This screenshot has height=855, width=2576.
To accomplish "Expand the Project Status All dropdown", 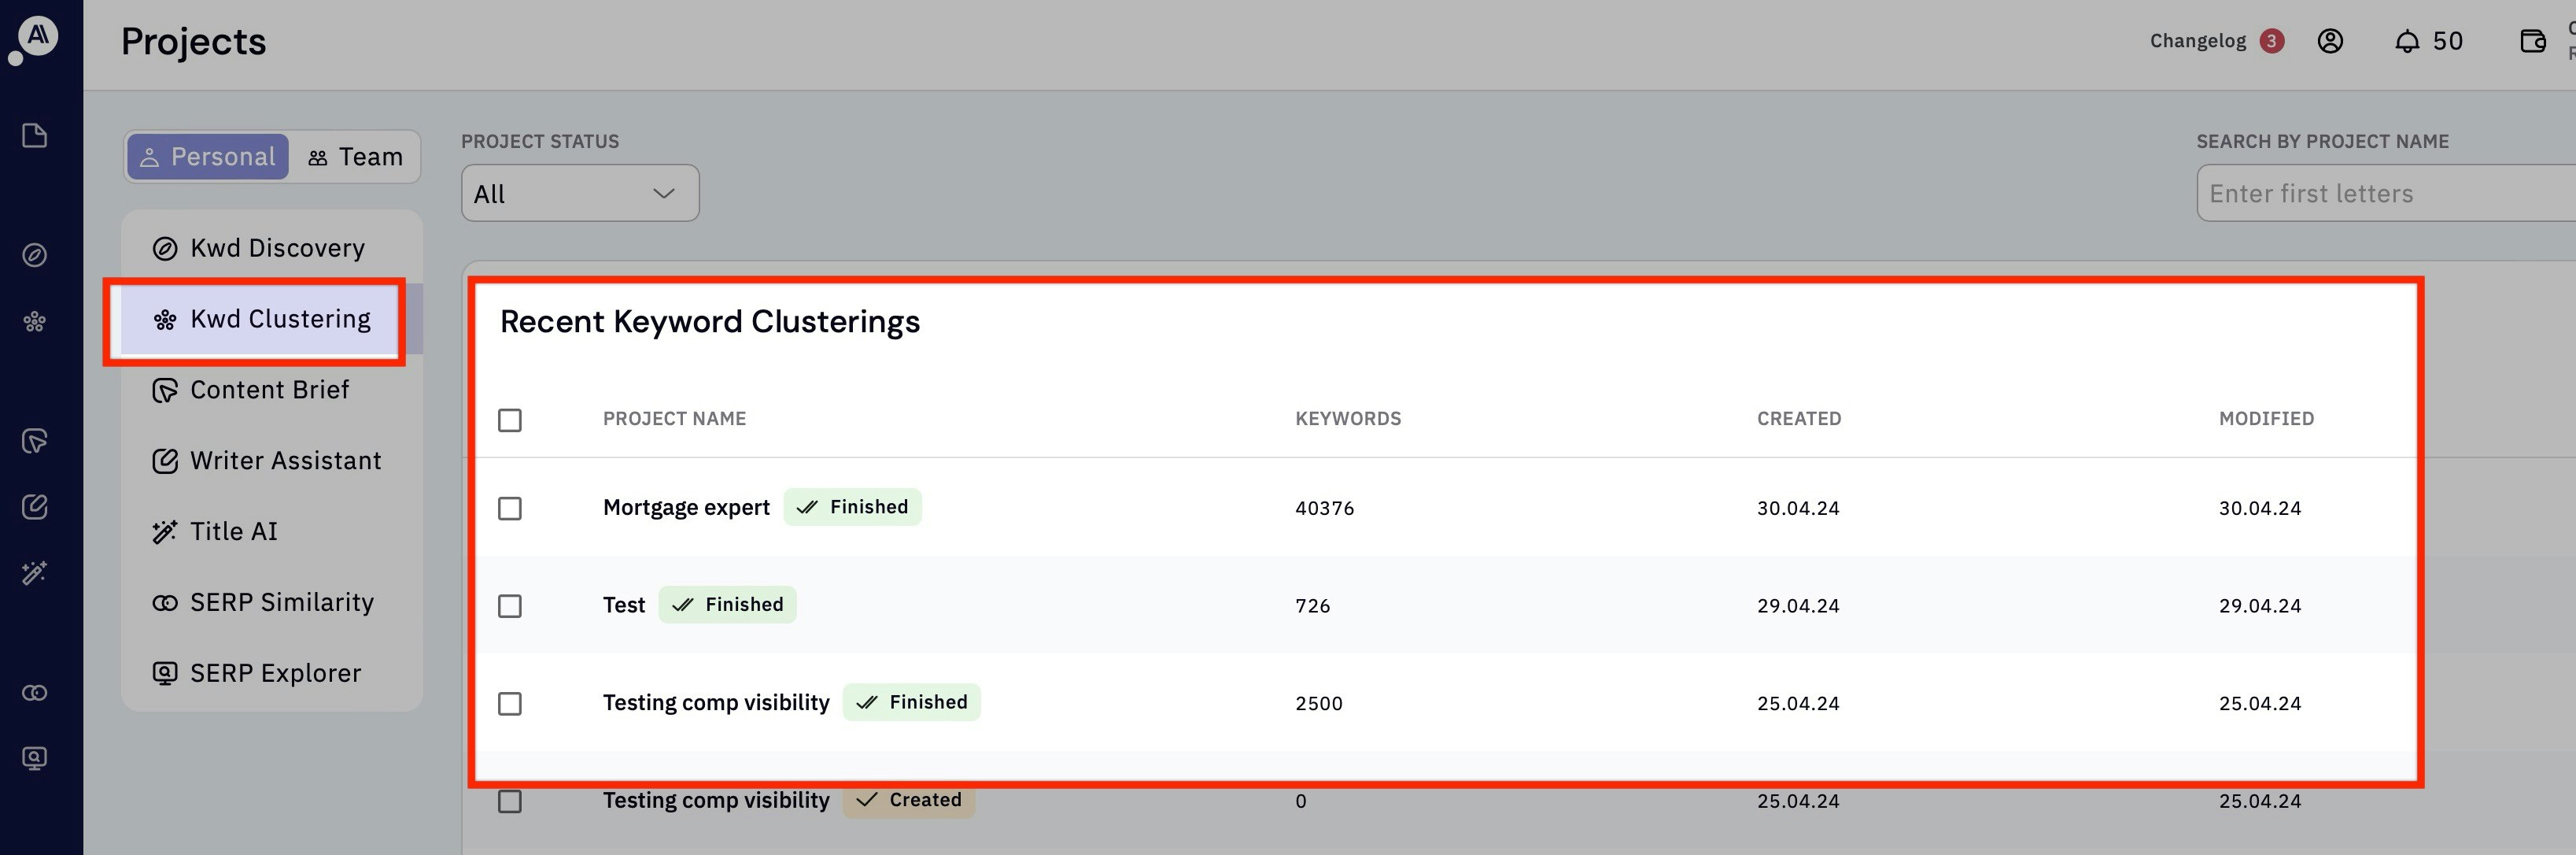I will [580, 193].
